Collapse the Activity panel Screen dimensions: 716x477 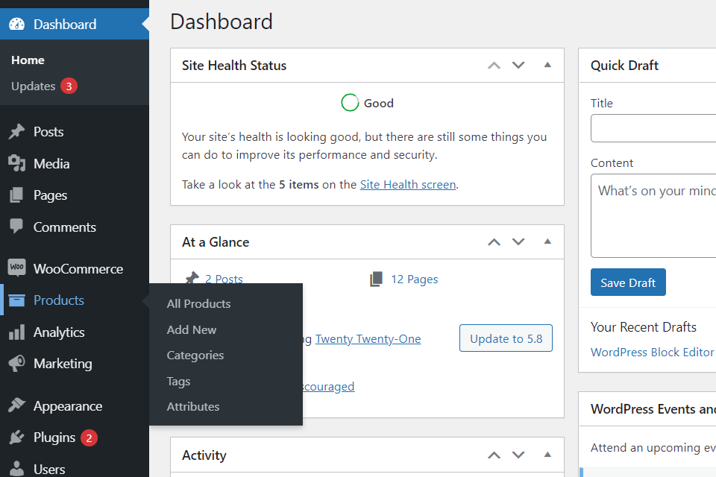click(547, 455)
